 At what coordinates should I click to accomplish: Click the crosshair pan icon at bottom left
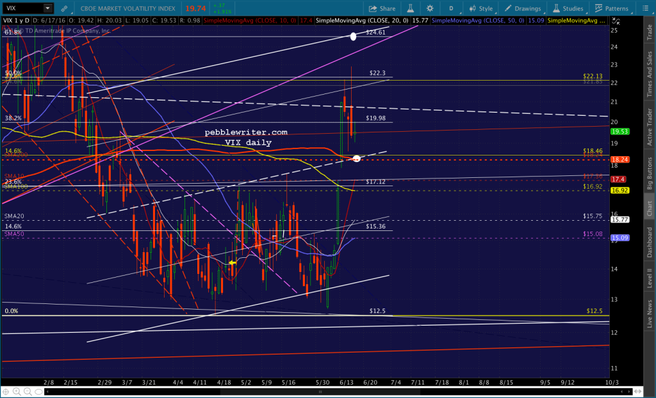tap(6, 392)
